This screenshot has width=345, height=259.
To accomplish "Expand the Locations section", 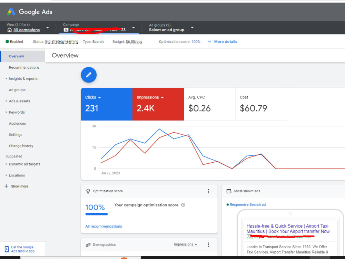I will pyautogui.click(x=6, y=175).
